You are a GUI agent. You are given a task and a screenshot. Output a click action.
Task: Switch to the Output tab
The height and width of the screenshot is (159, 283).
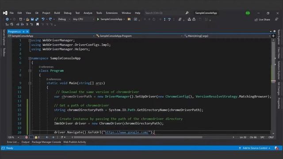[26, 142]
